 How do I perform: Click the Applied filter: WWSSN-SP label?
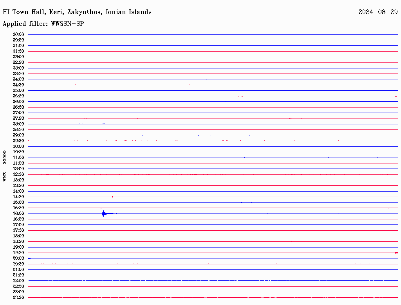[x=43, y=24]
